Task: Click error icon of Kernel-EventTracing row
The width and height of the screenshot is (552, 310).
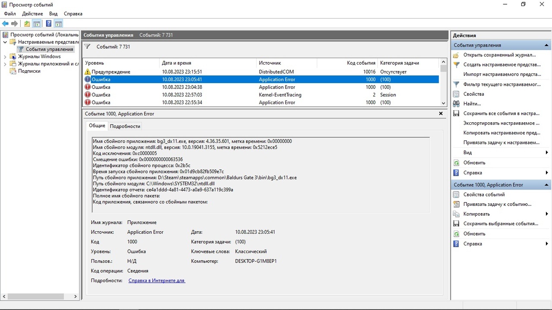Action: point(88,95)
